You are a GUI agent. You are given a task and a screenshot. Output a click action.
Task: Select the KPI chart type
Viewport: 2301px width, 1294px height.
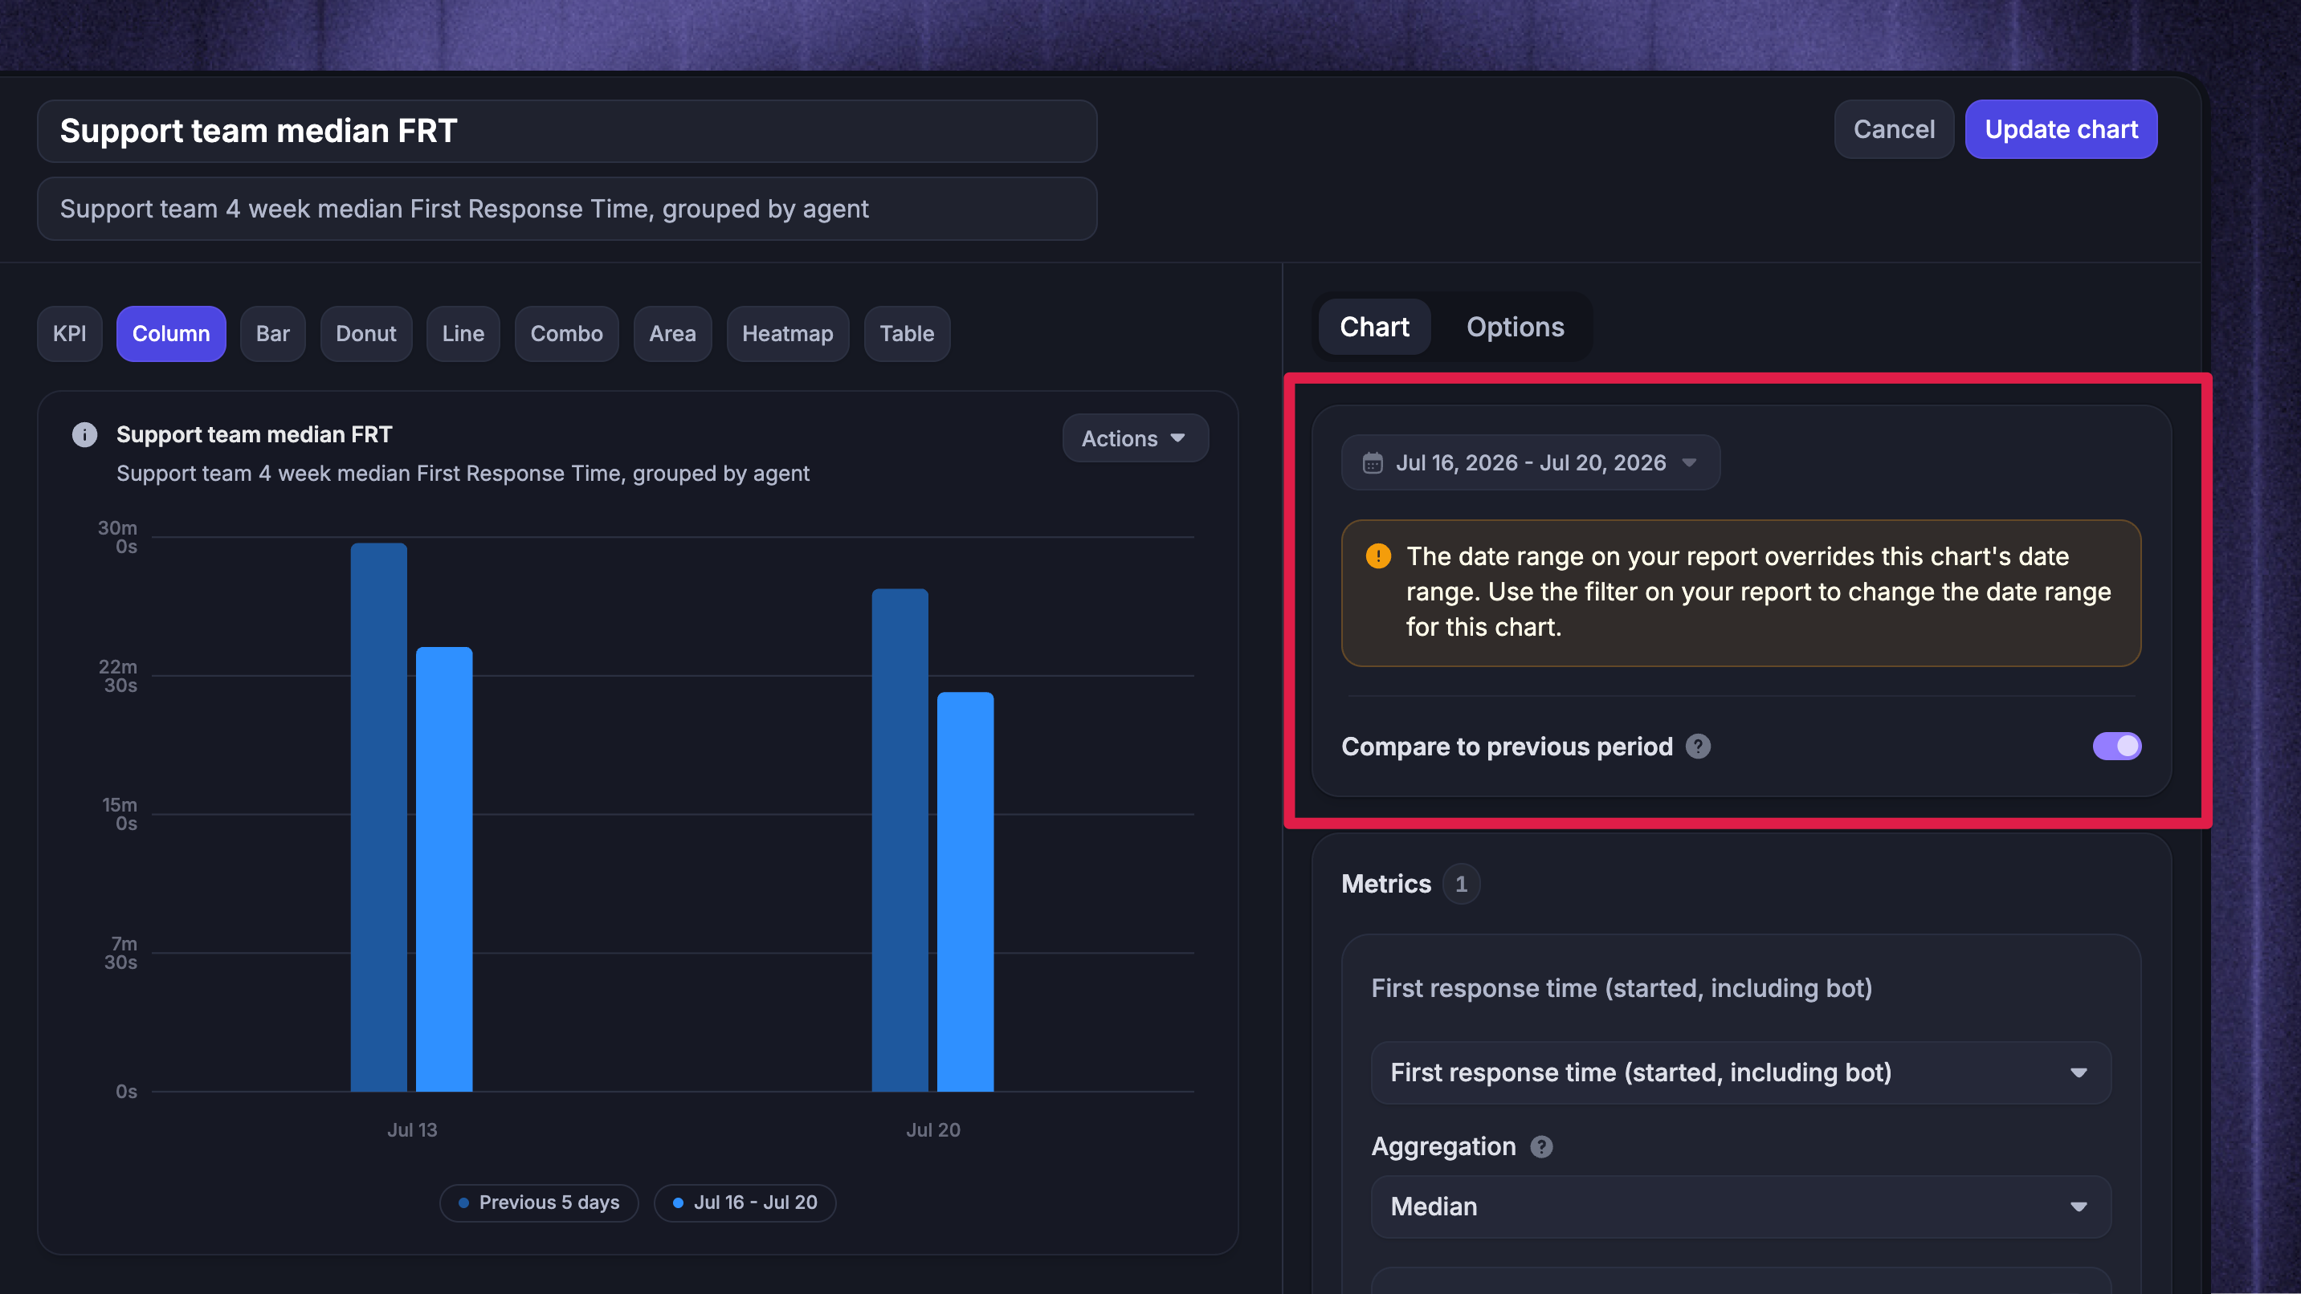[70, 334]
